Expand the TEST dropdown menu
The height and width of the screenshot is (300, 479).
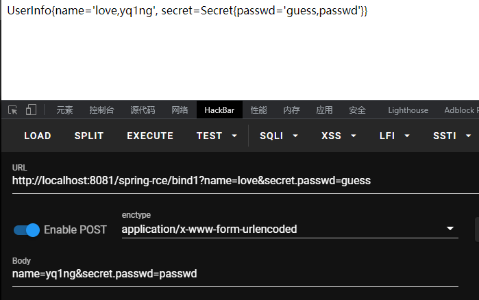pyautogui.click(x=217, y=136)
